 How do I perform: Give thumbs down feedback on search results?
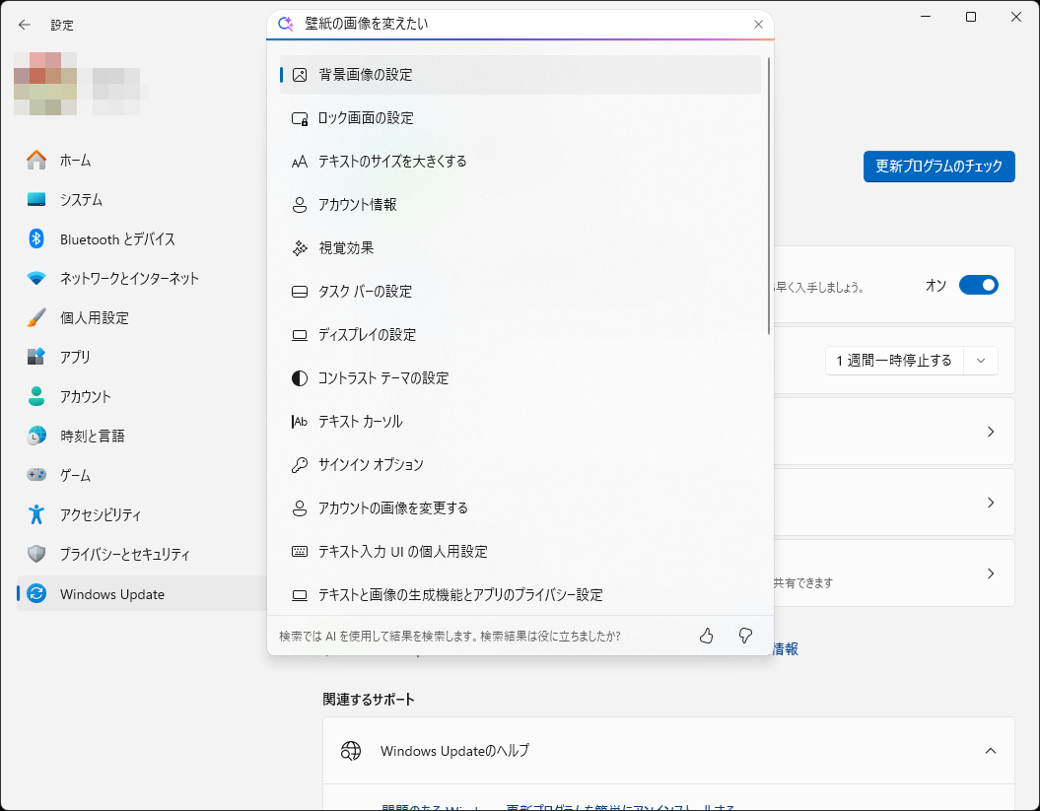(x=745, y=636)
